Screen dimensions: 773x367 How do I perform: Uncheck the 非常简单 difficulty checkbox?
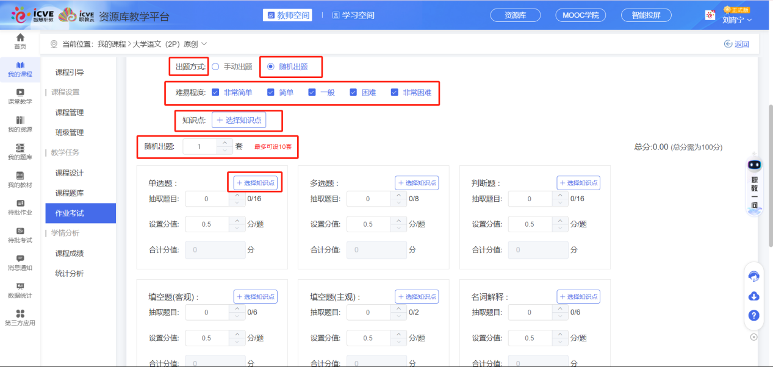coord(215,93)
